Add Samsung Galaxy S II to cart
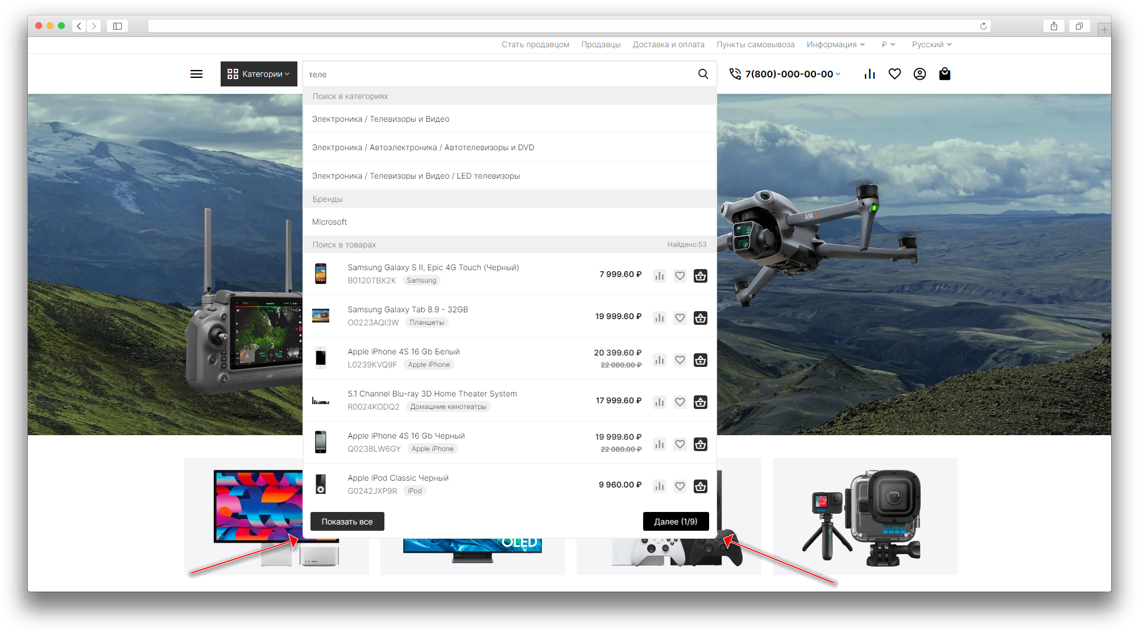This screenshot has height=632, width=1139. pos(700,276)
